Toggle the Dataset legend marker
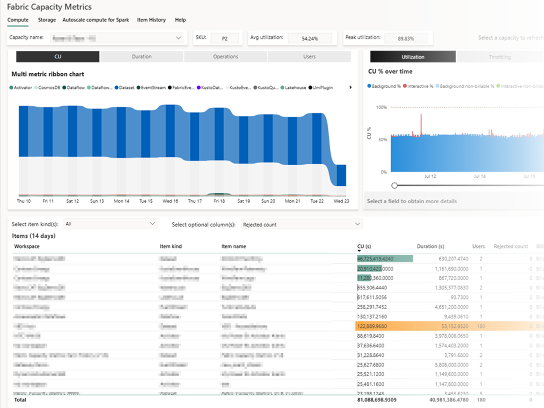Image resolution: width=544 pixels, height=408 pixels. coord(116,88)
